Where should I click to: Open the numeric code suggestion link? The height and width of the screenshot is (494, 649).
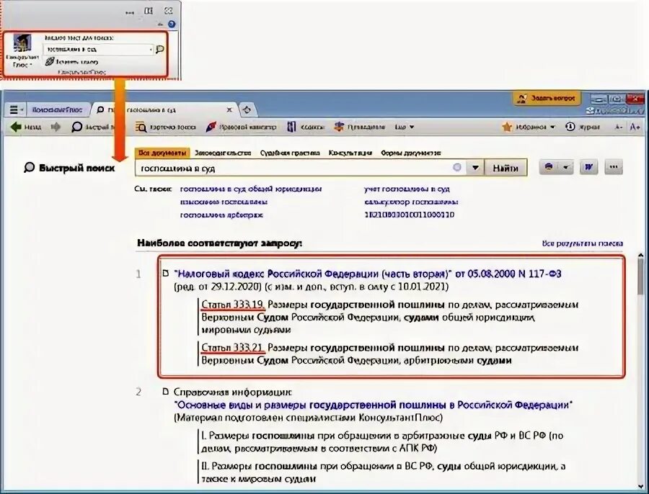410,215
